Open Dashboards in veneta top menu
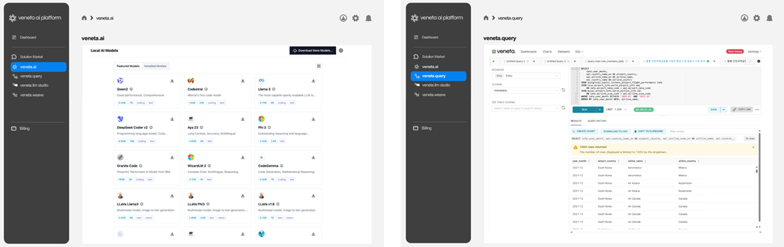 528,51
